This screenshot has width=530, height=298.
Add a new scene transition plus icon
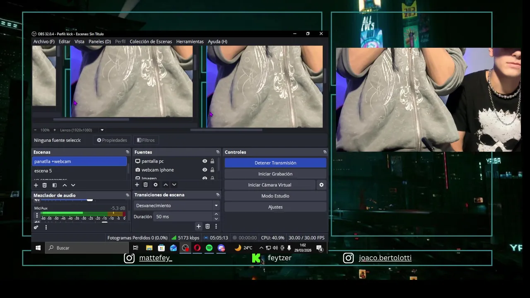199,226
